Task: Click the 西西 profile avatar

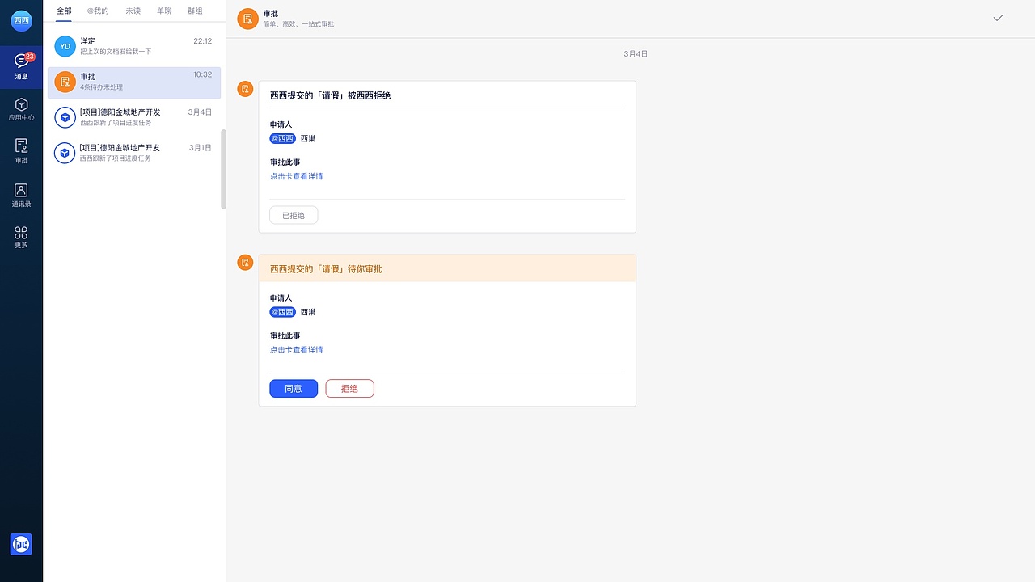Action: coord(20,20)
